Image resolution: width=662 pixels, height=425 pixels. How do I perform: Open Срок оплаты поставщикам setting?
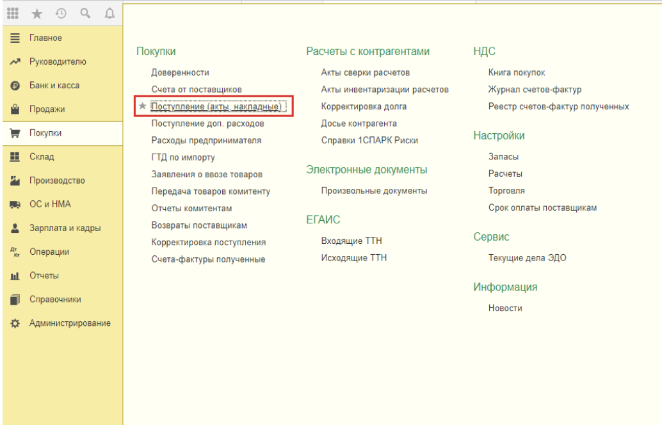point(542,207)
